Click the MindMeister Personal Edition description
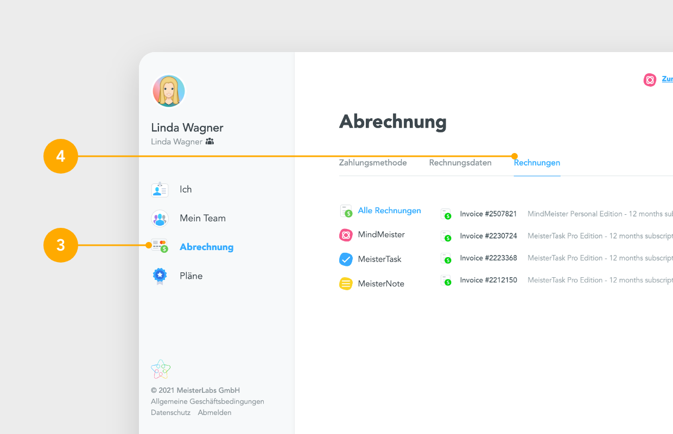This screenshot has height=434, width=673. point(600,214)
